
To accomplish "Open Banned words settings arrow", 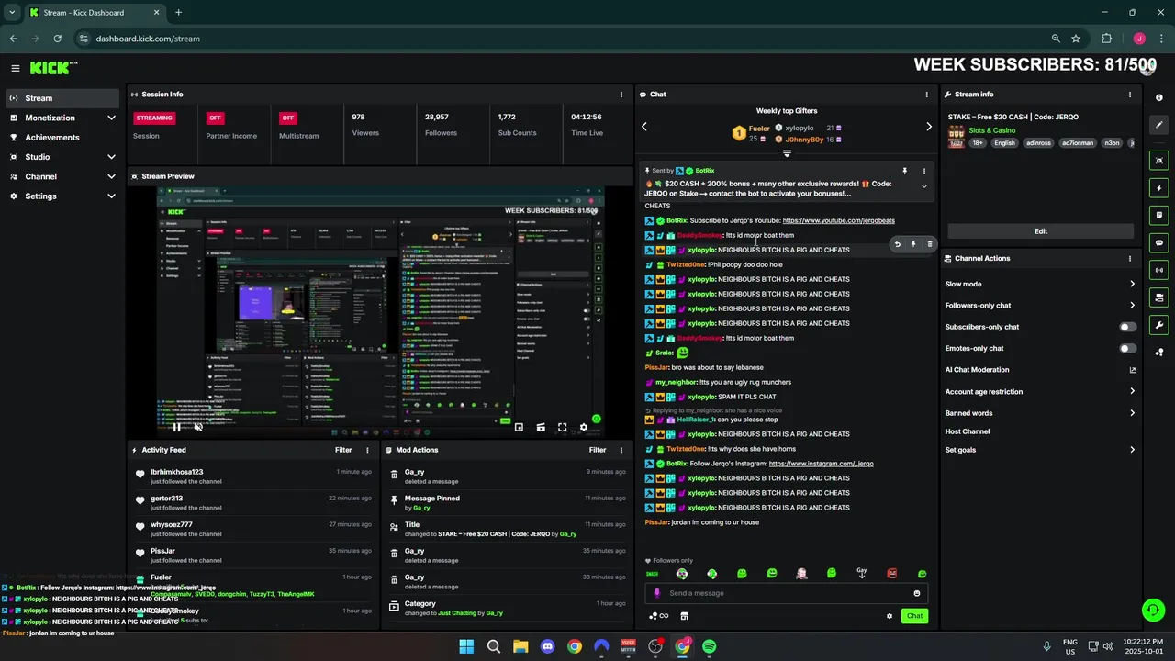I will tap(1132, 413).
